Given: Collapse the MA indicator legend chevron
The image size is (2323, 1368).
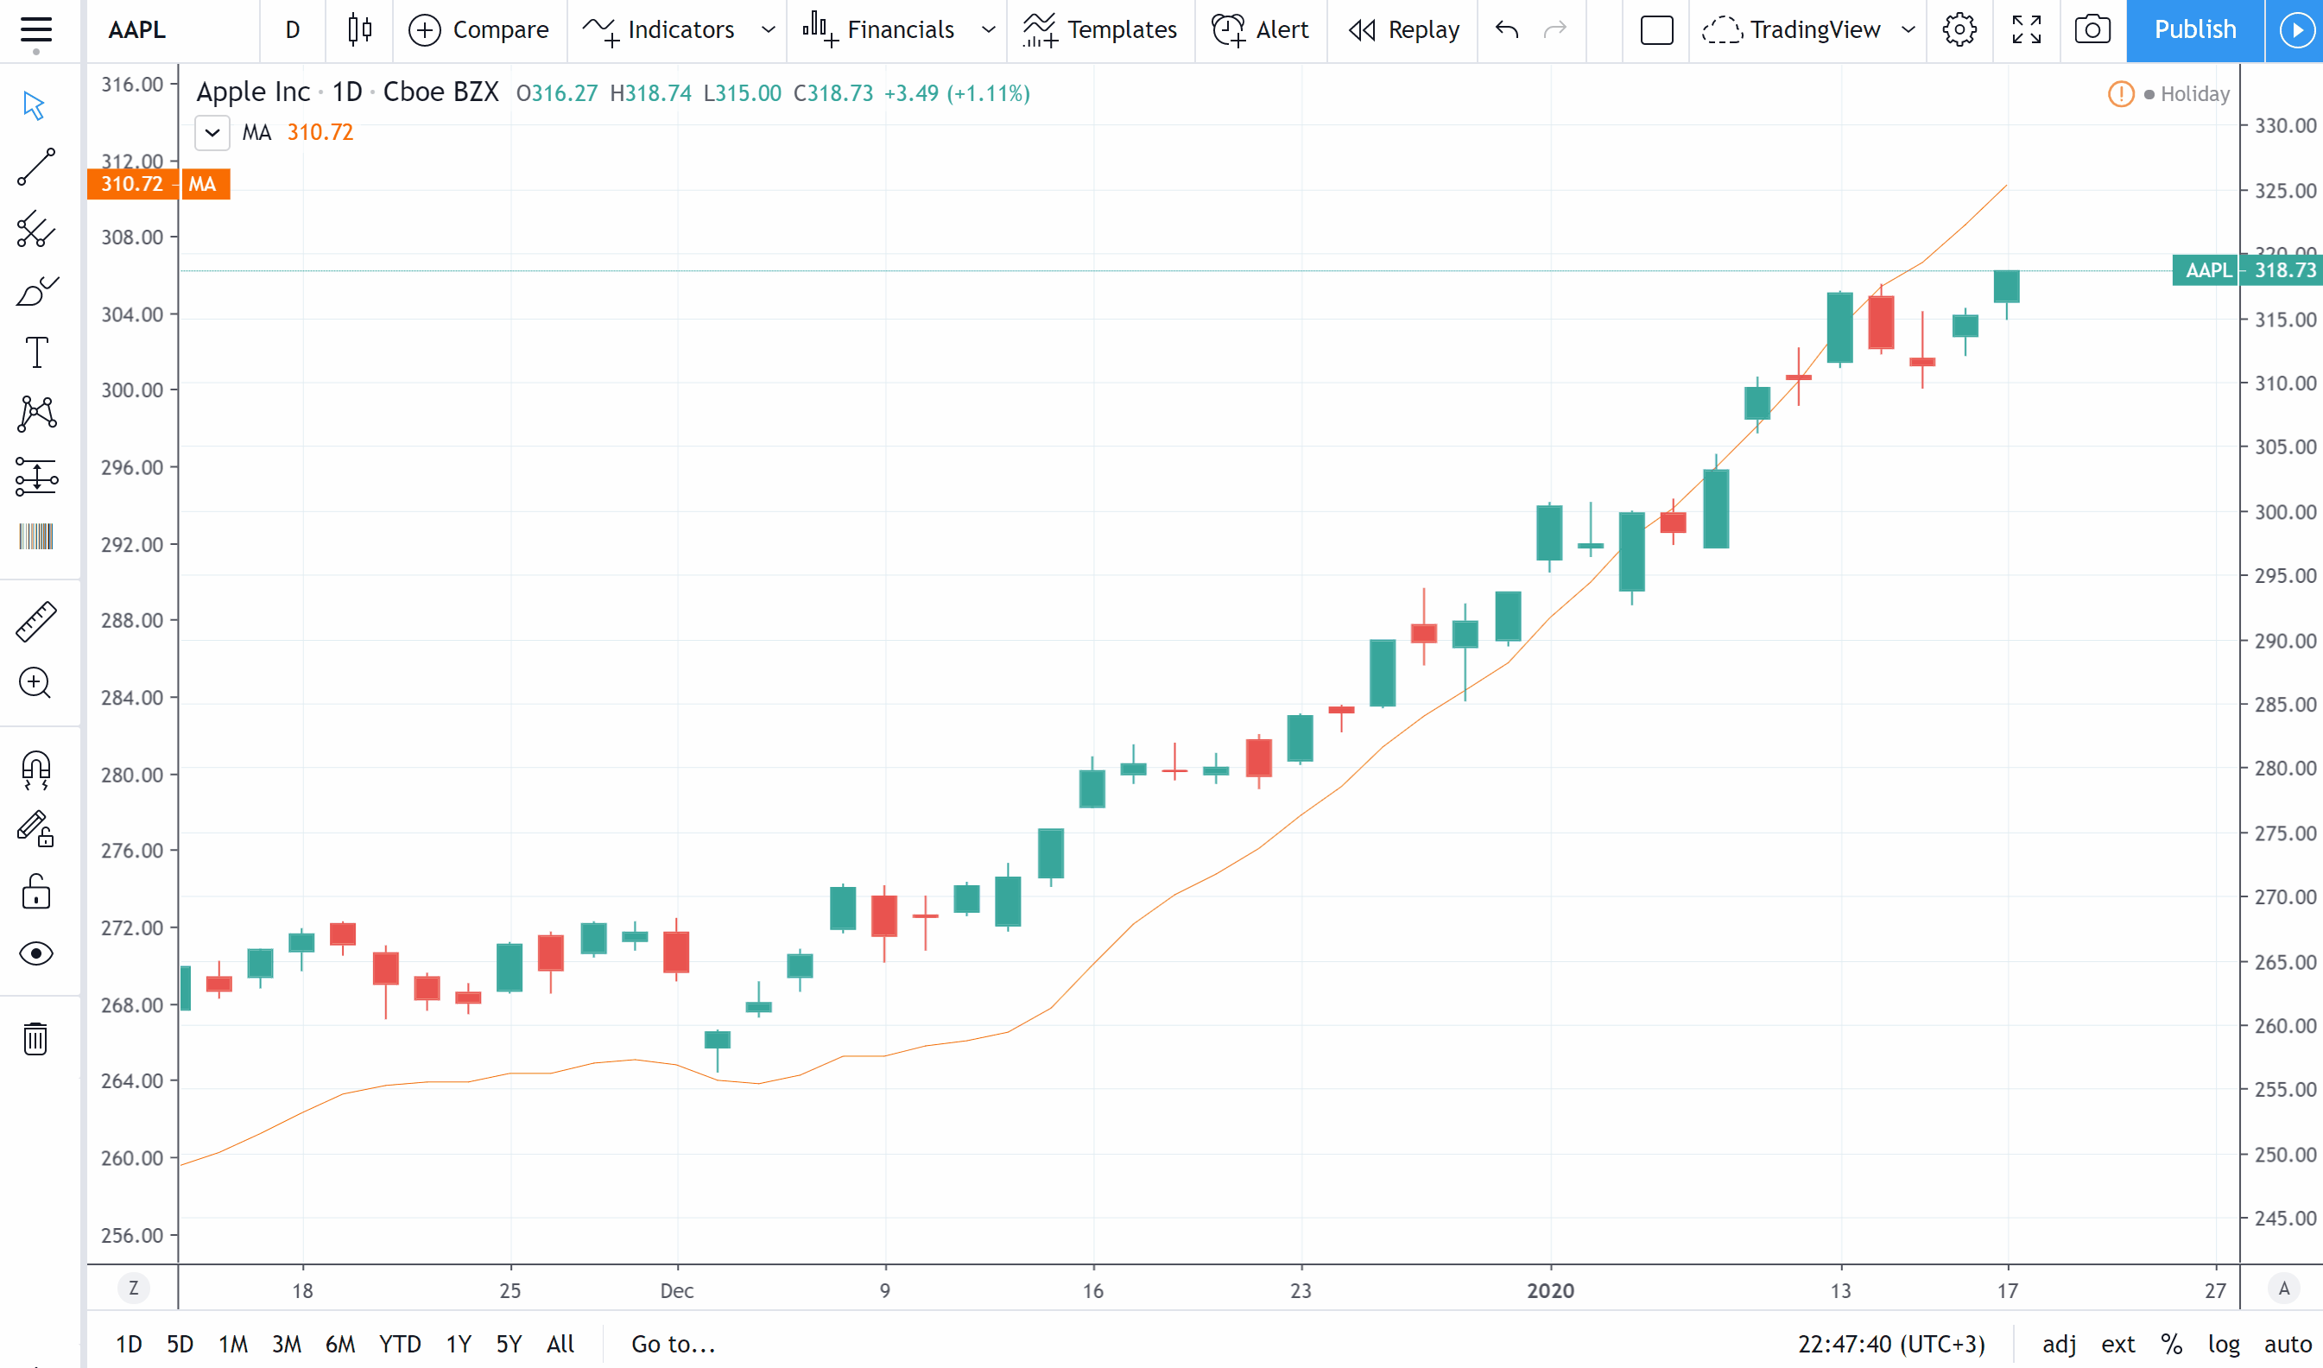Looking at the screenshot, I should click(212, 133).
